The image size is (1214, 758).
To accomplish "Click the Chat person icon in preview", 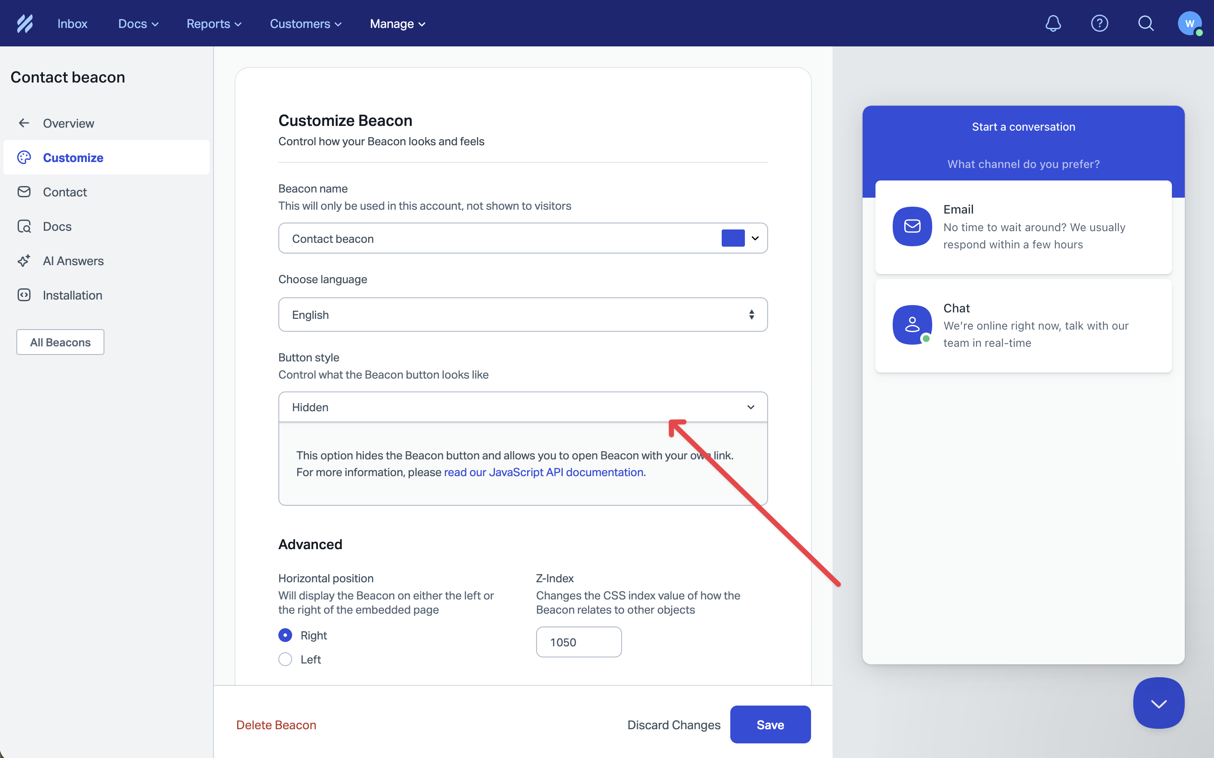I will pyautogui.click(x=912, y=325).
